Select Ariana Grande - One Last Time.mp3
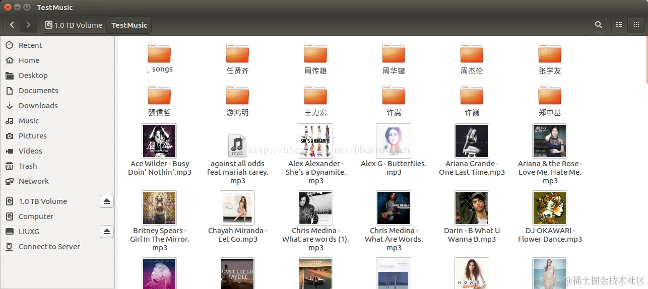648x289 pixels. click(472, 150)
